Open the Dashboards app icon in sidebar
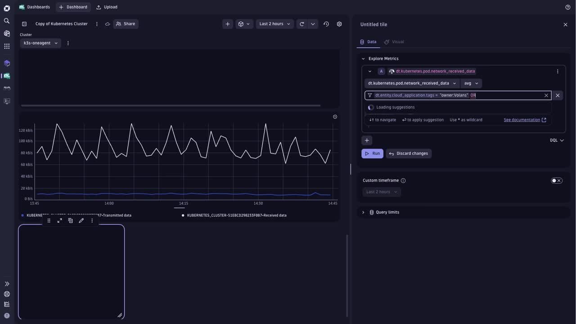 click(7, 76)
